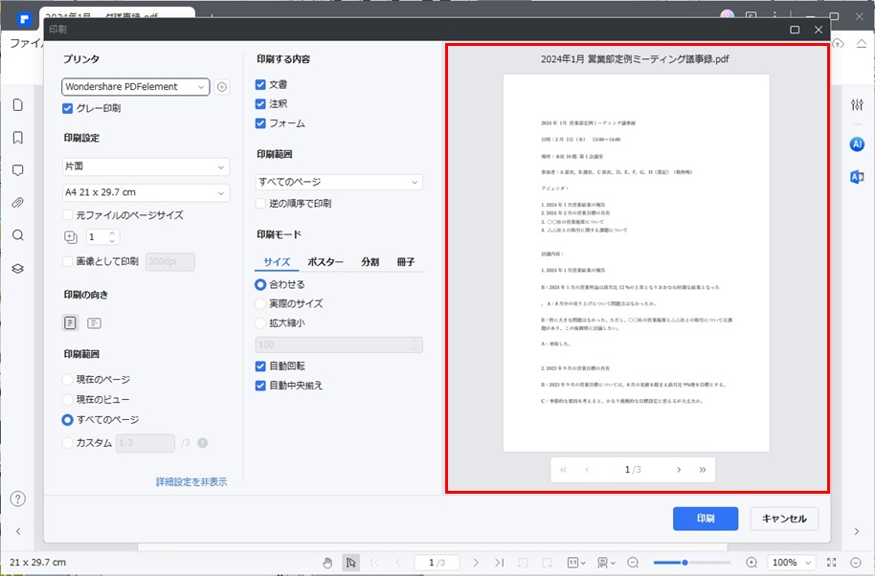
Task: Select カスタム page range radio
Action: click(x=68, y=443)
